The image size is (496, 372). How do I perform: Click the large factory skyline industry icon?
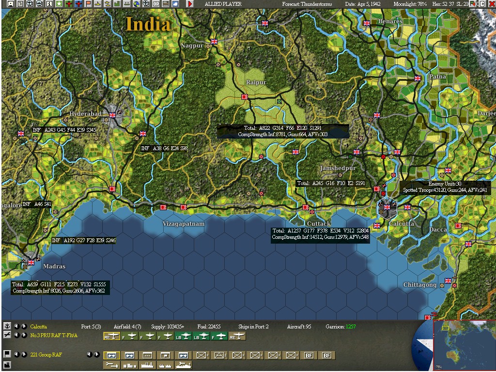[147, 365]
